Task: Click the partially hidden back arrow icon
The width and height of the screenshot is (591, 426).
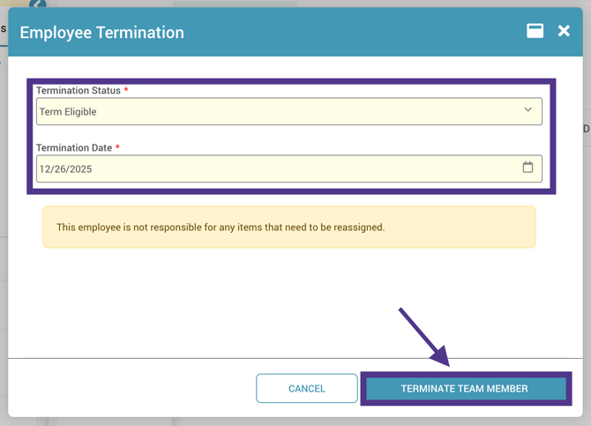Action: coord(38,4)
